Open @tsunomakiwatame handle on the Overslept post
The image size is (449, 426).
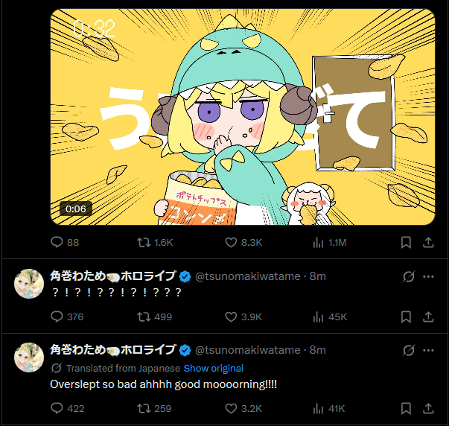248,350
